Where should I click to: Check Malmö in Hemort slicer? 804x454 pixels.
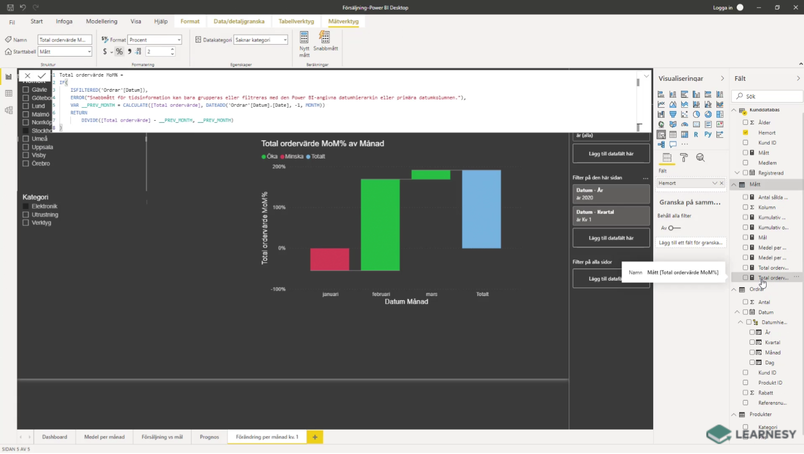coord(25,115)
